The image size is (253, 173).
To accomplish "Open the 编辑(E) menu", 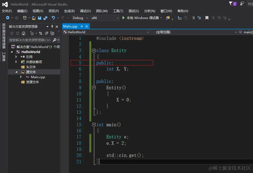I will pos(22,11).
